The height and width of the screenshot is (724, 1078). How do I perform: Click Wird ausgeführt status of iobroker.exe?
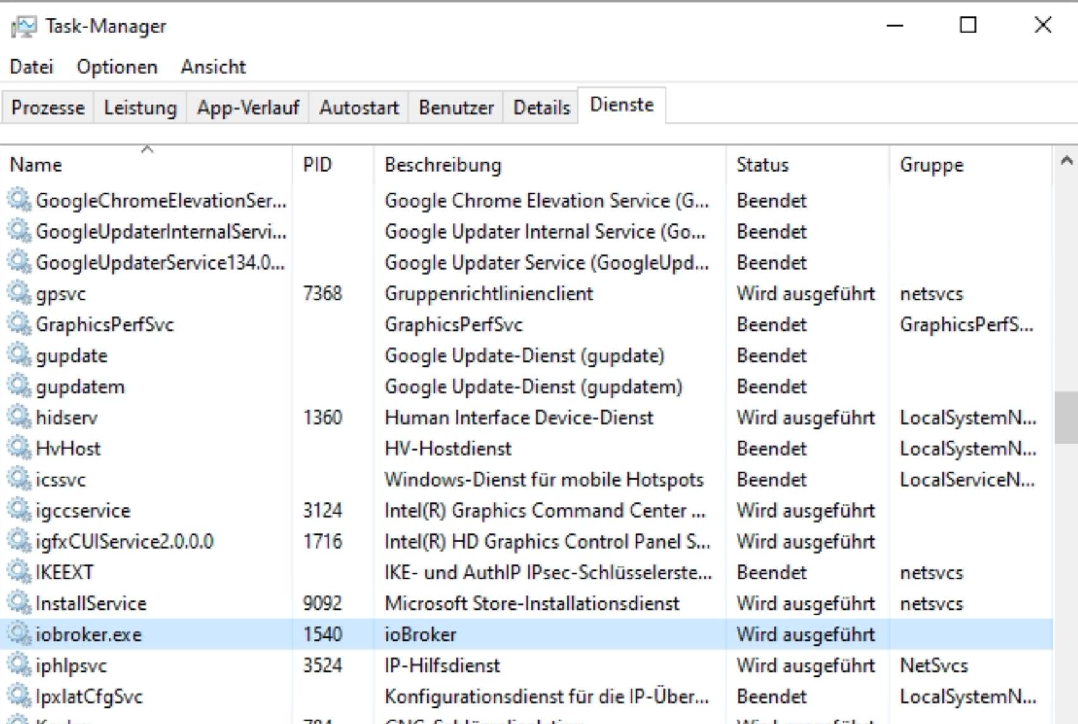(806, 634)
